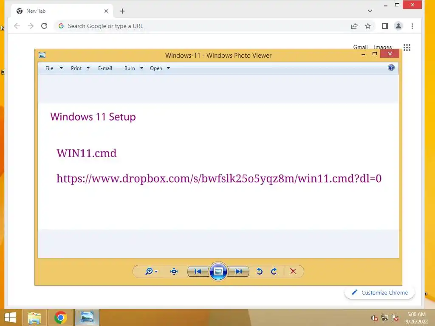Click the WIN11.cmd text in image
435x326 pixels.
[87, 153]
